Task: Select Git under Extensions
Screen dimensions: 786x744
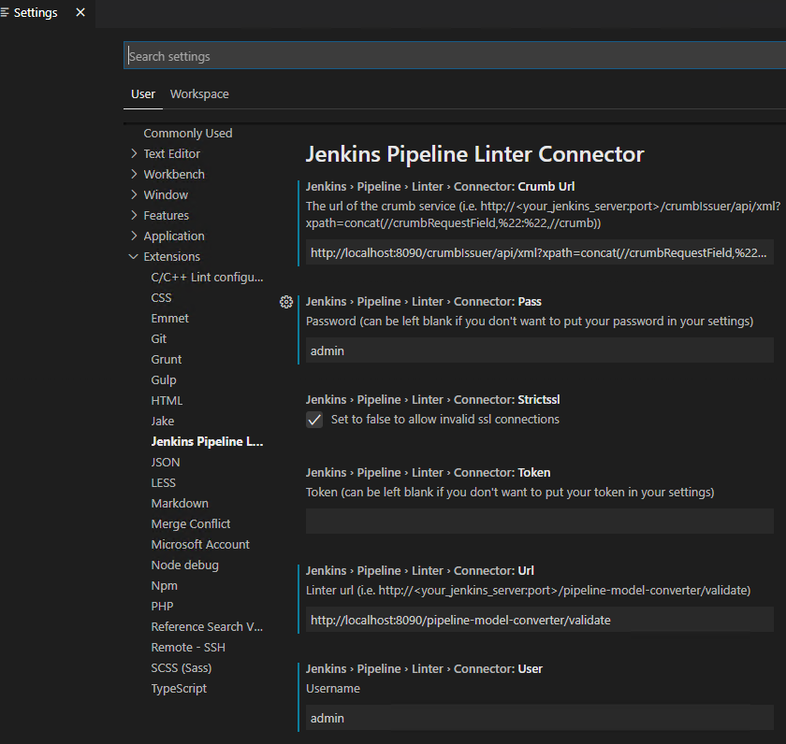Action: (159, 339)
